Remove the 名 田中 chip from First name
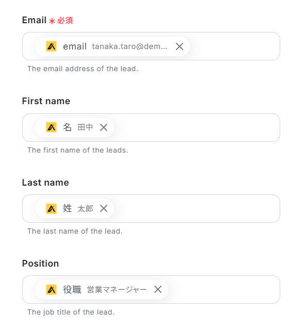Viewport: 305px width, 329px height. pyautogui.click(x=104, y=127)
